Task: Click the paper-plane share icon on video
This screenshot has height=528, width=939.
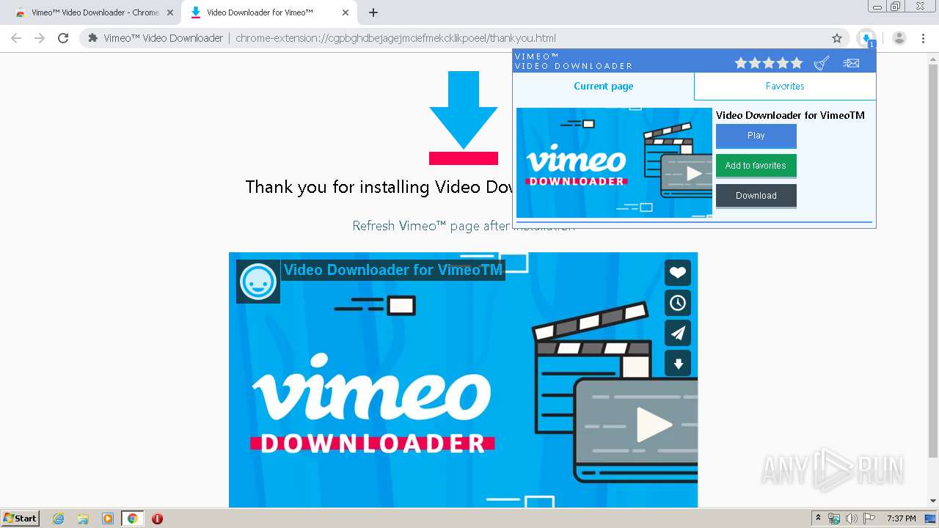Action: [678, 333]
